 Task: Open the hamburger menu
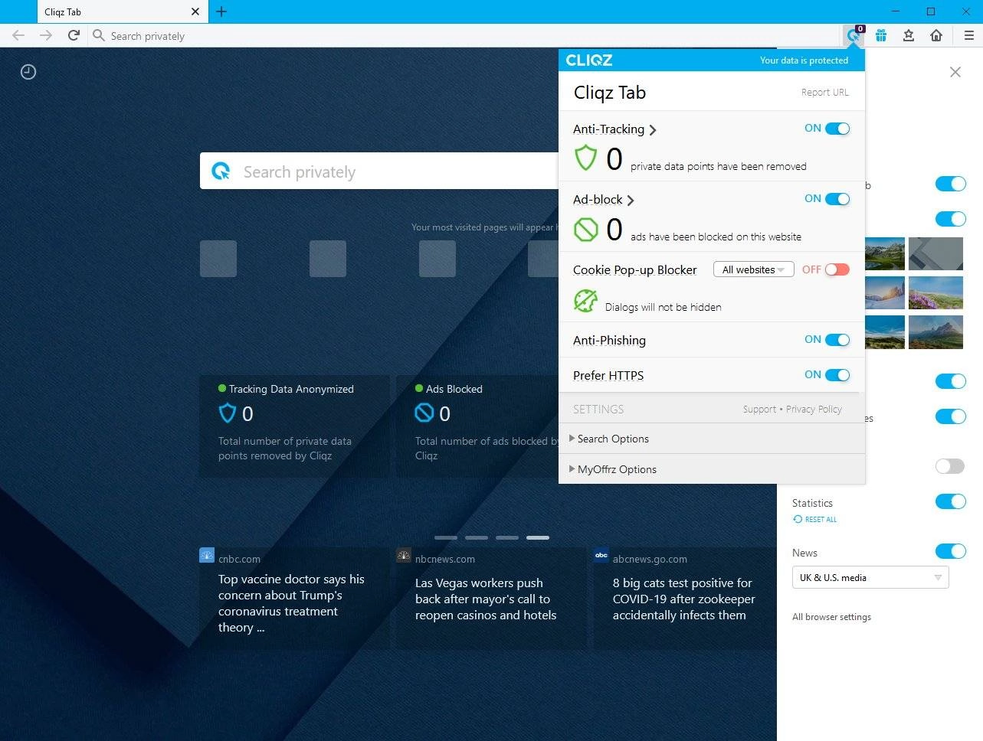coord(968,35)
